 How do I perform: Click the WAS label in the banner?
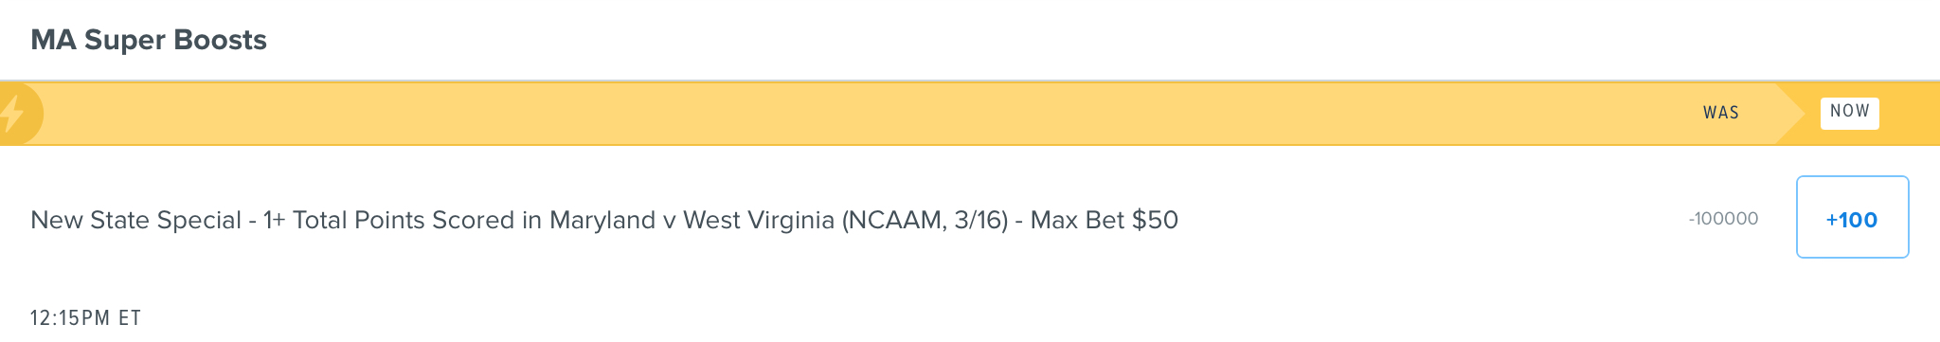[1720, 113]
